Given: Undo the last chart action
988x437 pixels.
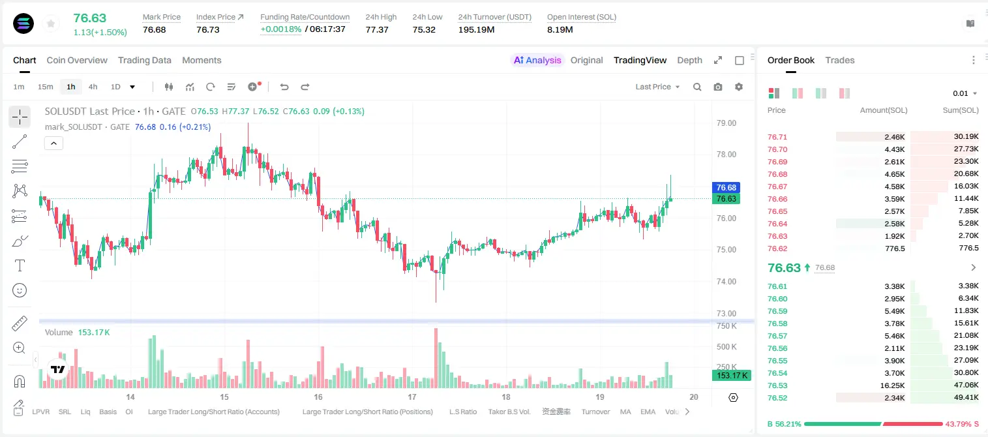Looking at the screenshot, I should pyautogui.click(x=284, y=87).
